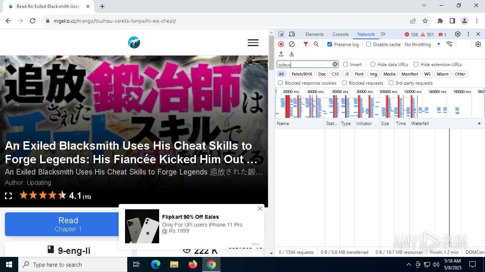
Task: Filter by Fetch/XHR requests
Action: point(302,74)
